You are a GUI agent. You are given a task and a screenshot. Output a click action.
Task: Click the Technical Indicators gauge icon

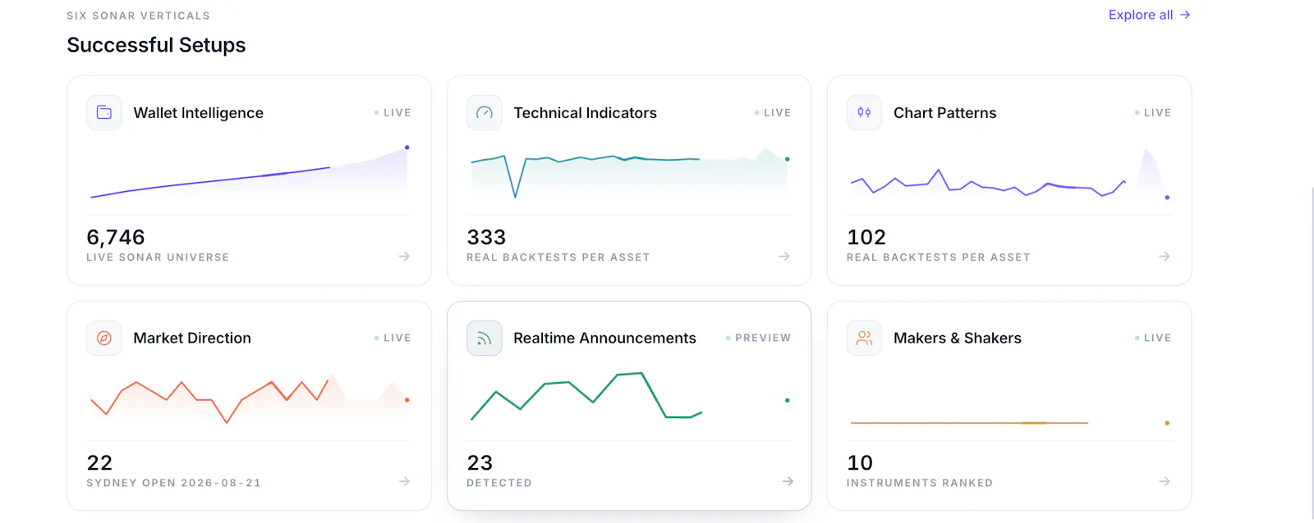pyautogui.click(x=485, y=112)
